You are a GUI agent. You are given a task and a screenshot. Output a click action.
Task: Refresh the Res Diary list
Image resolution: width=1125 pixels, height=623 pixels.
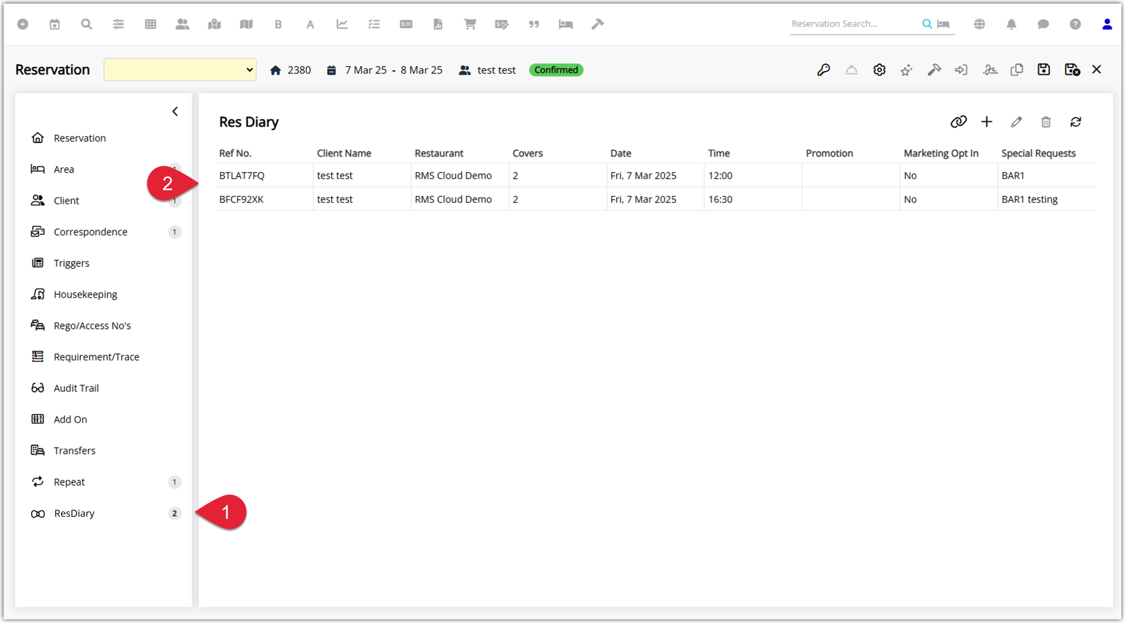pyautogui.click(x=1075, y=122)
